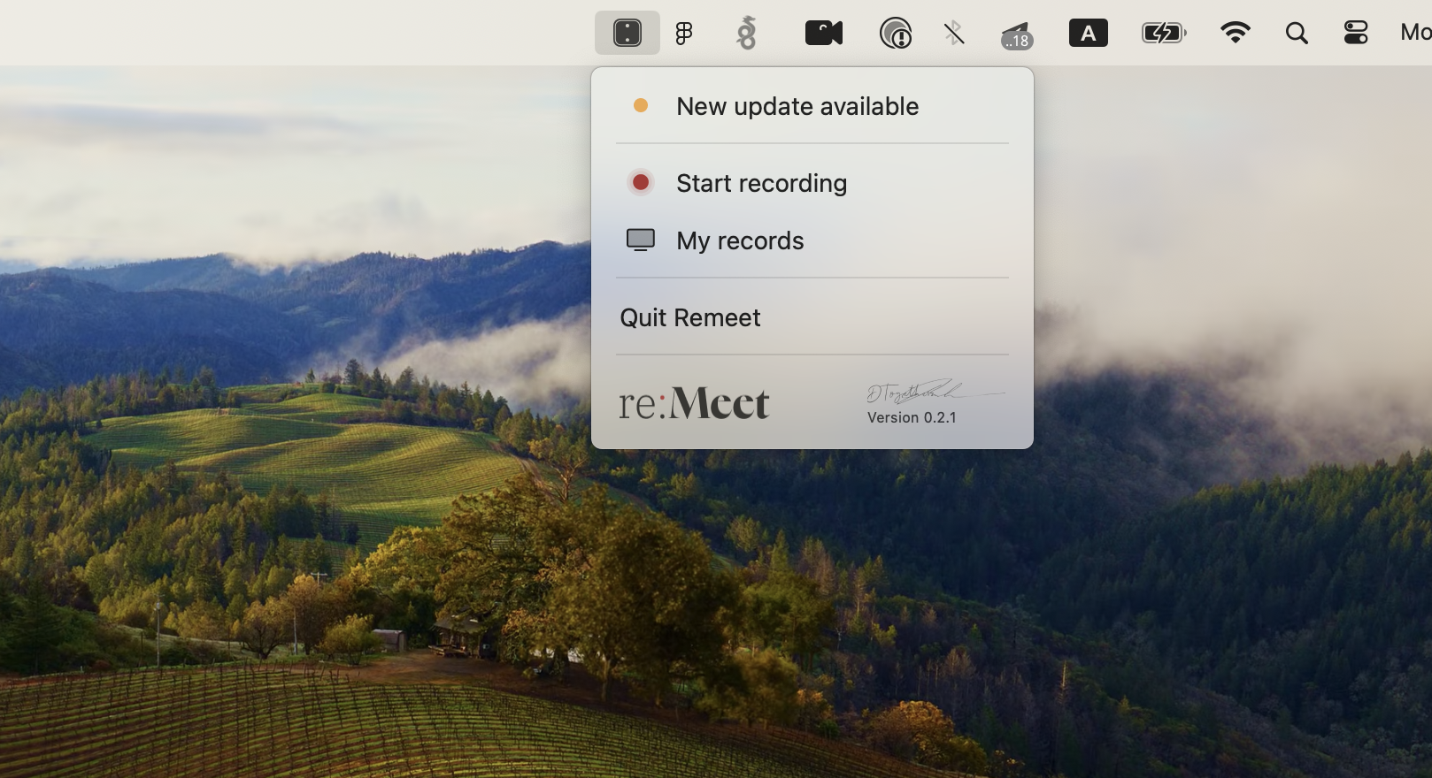Screen dimensions: 1432x778
Task: Open the keyboard input source icon
Action: point(1088,34)
